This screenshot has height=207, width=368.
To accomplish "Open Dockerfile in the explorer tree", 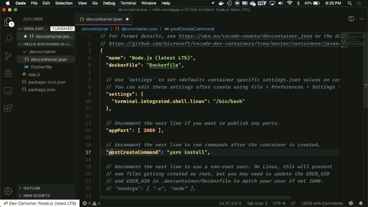I will click(41, 67).
